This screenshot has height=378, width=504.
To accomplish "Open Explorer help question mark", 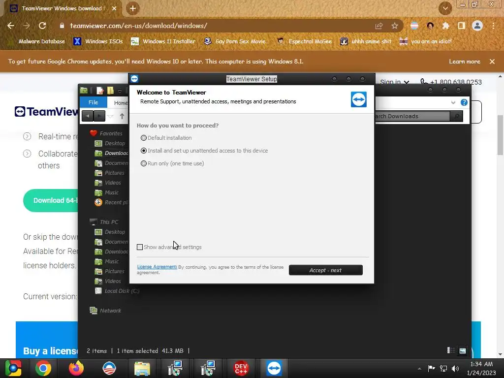I will 464,102.
